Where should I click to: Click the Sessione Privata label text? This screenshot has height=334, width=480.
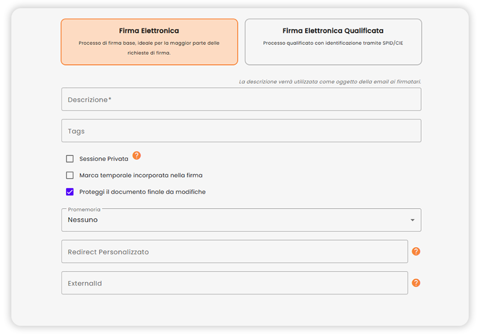(104, 159)
